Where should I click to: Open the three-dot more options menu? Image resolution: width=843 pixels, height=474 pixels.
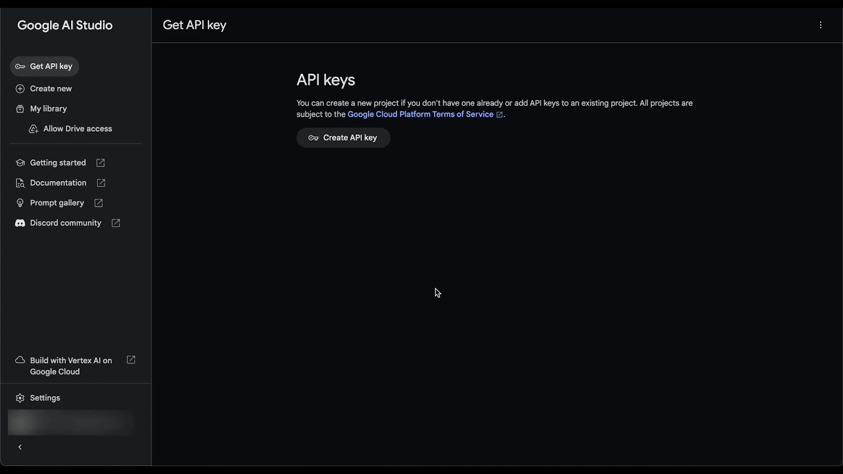coord(820,25)
